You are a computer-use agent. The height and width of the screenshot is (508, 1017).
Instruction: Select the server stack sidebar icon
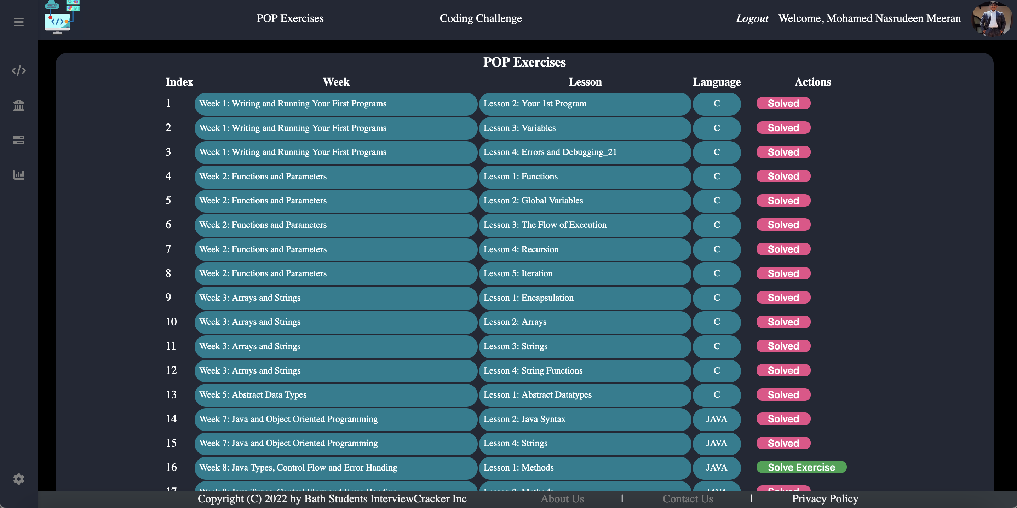tap(18, 140)
